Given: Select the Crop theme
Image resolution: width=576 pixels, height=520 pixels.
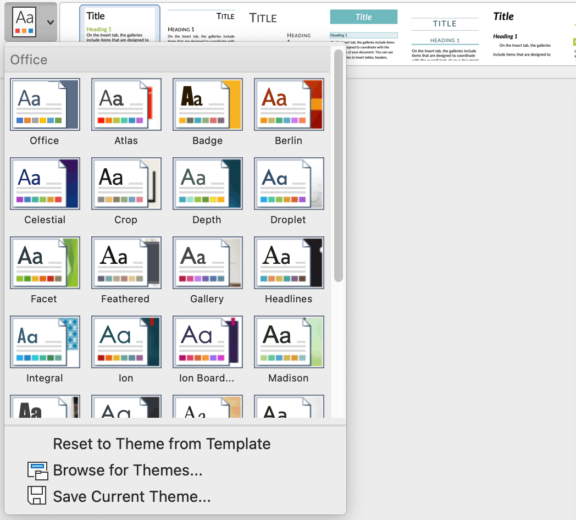Looking at the screenshot, I should point(126,184).
